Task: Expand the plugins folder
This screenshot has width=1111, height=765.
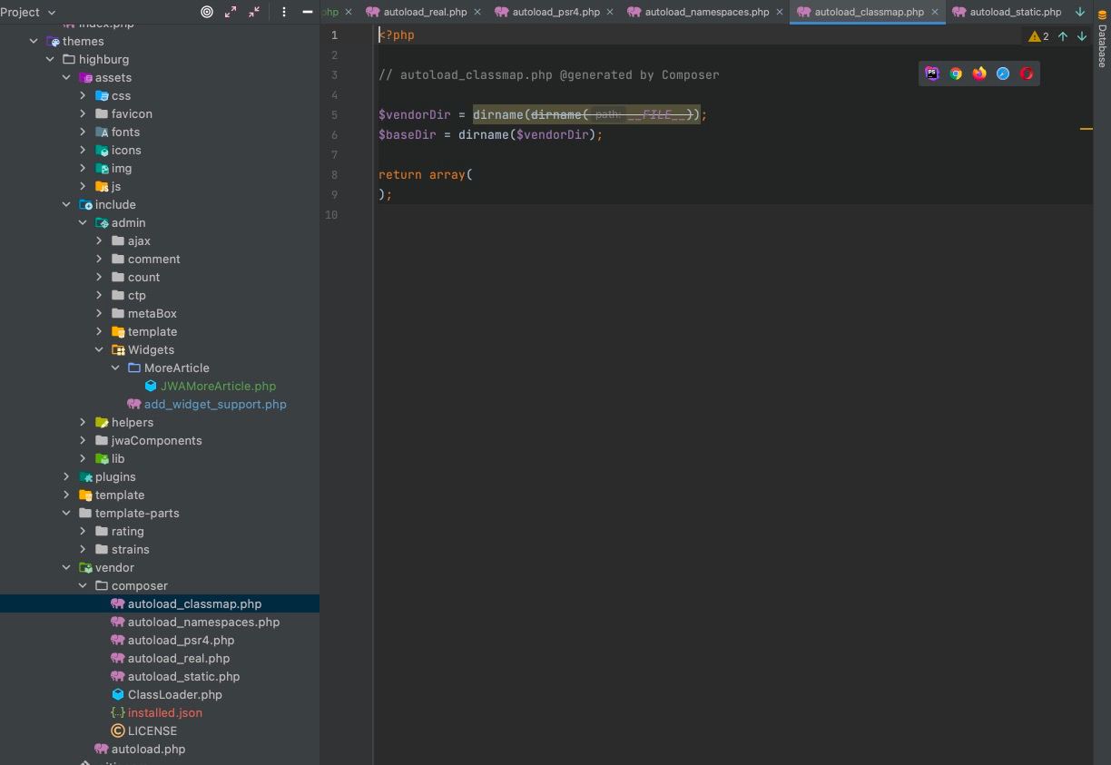Action: (66, 476)
